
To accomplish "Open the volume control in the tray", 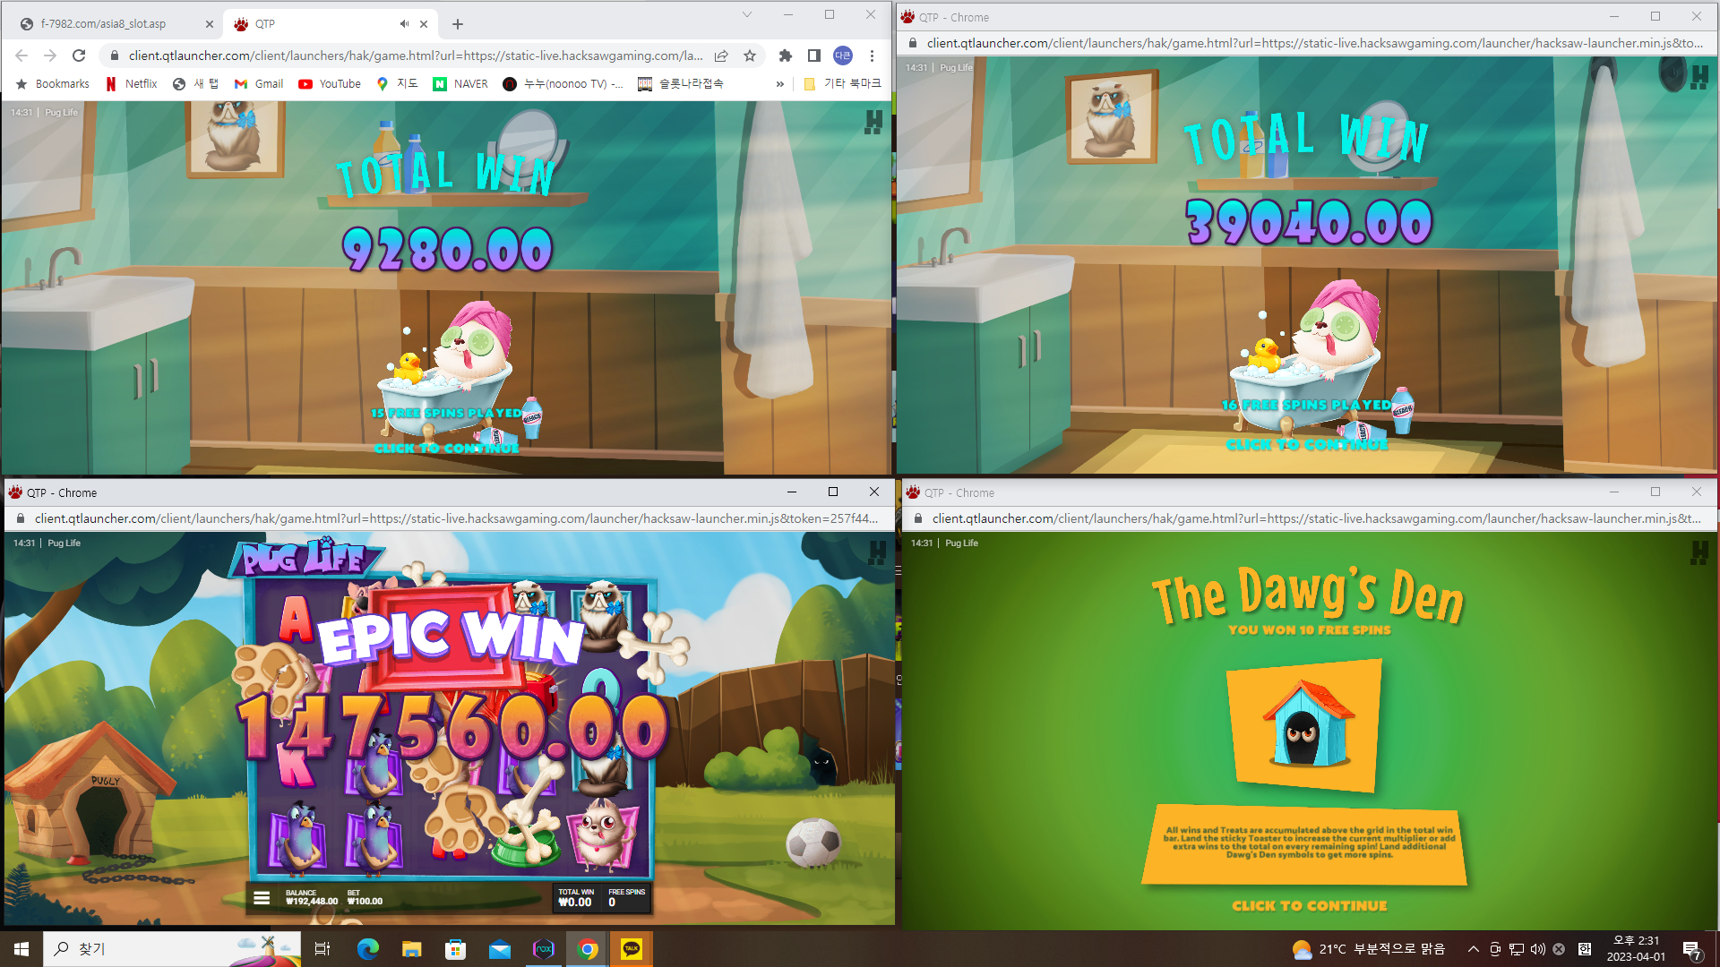I will pyautogui.click(x=1537, y=949).
